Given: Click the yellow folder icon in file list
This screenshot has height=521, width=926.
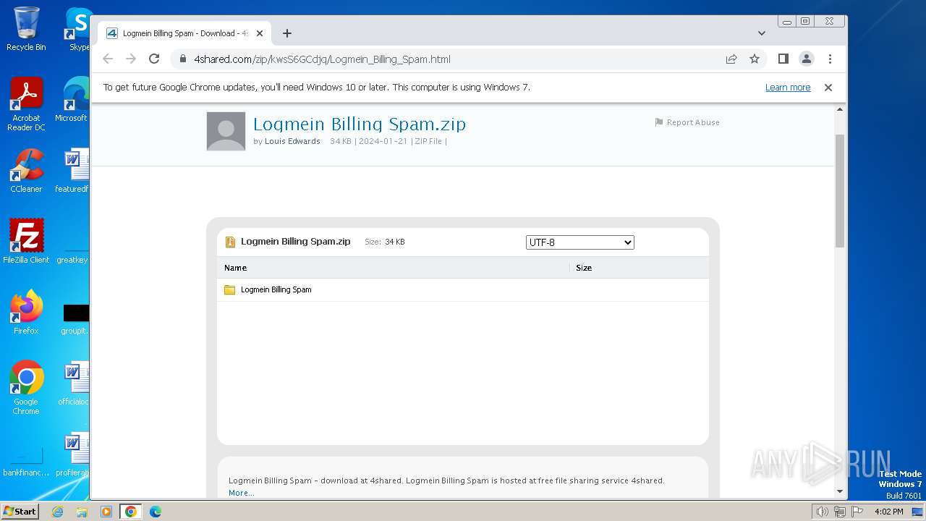Looking at the screenshot, I should pos(230,289).
